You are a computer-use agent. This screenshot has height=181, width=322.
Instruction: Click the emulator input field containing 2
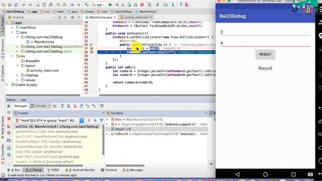pos(265,32)
